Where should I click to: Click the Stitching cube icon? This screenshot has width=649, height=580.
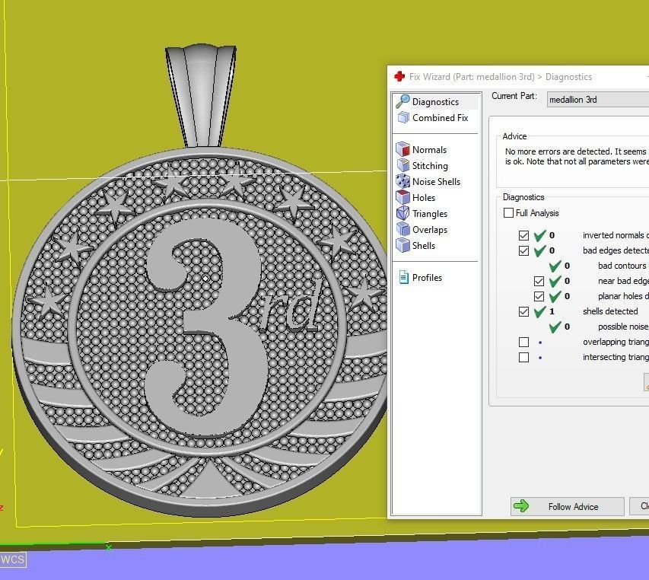click(x=403, y=166)
